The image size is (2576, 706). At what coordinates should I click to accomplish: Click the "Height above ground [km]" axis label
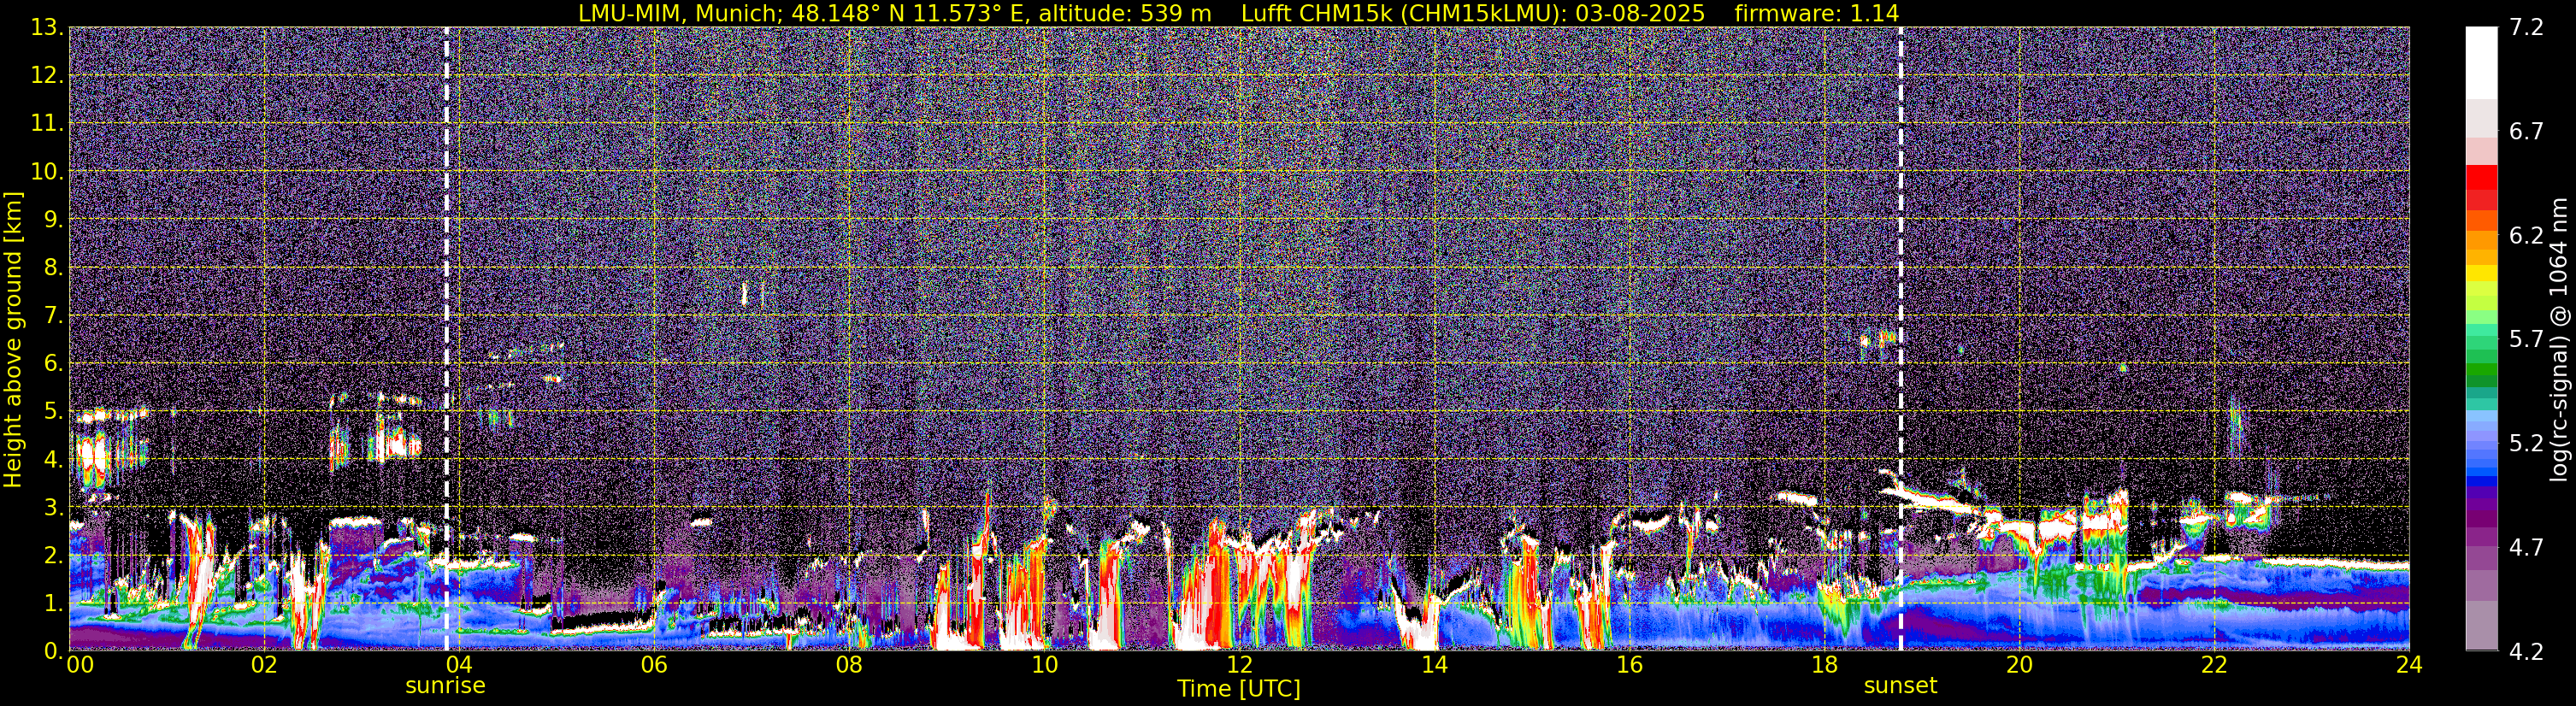pyautogui.click(x=13, y=339)
